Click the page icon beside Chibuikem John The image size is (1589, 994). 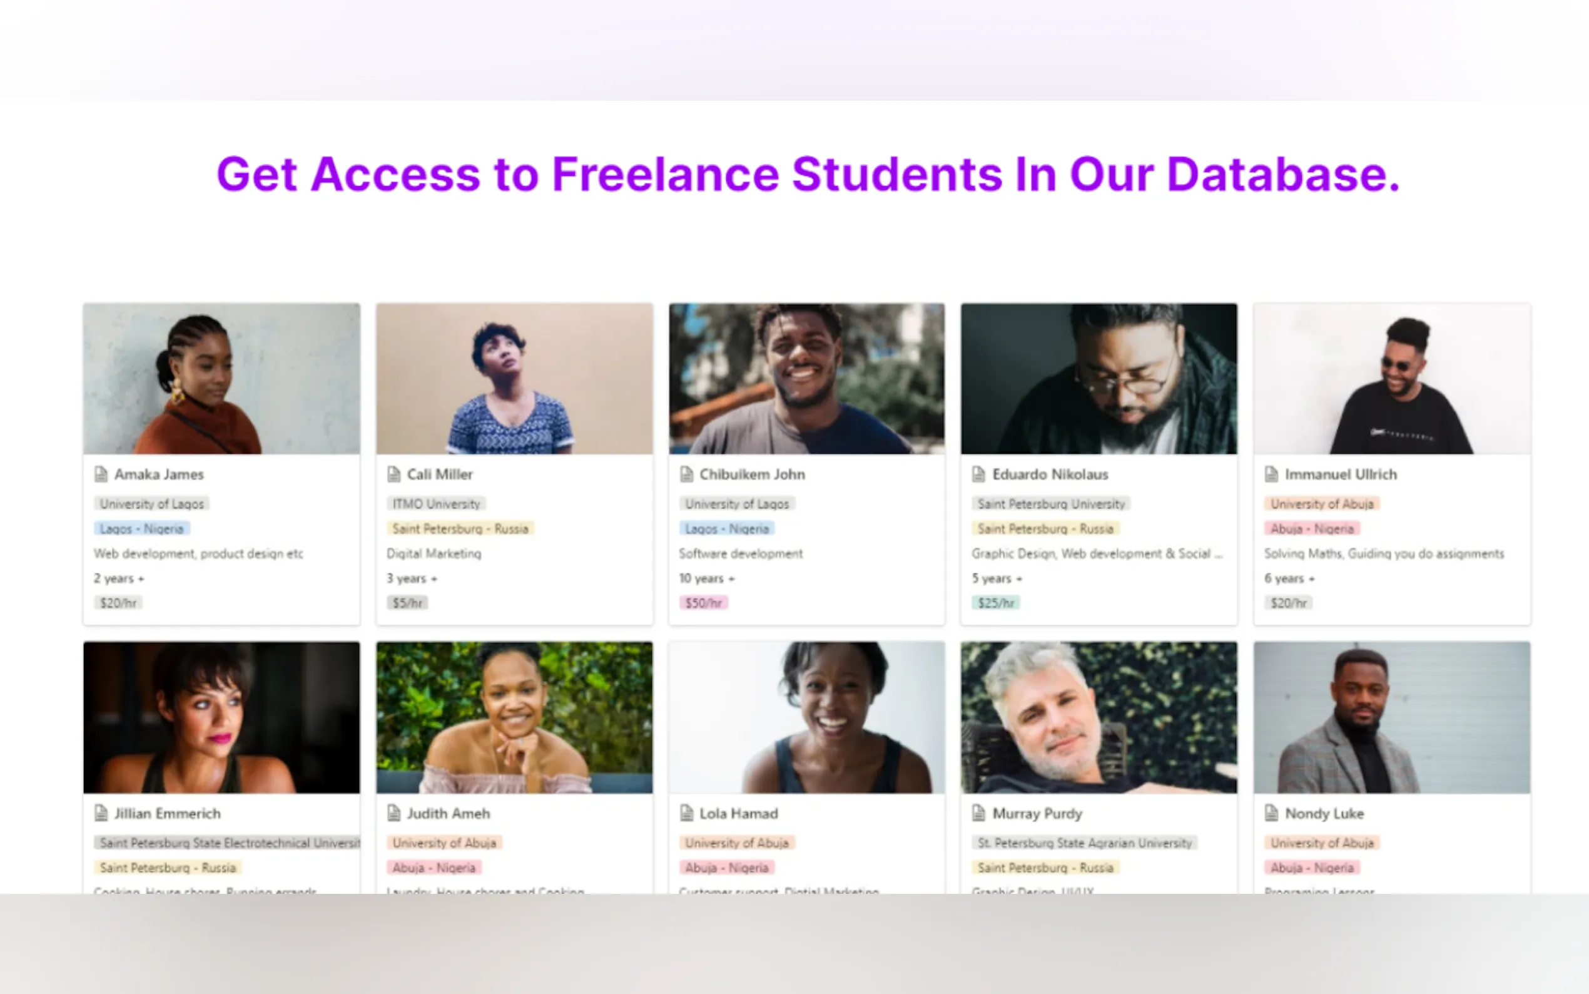pos(686,474)
